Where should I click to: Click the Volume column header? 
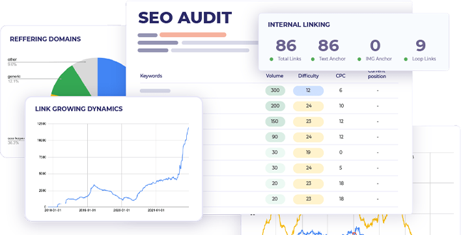click(x=275, y=76)
